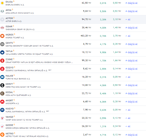Screen dimensions: 146x140
Task: Select METRO TİCARİ VE MALİ YATIRIMLAR name
Action: point(27,136)
